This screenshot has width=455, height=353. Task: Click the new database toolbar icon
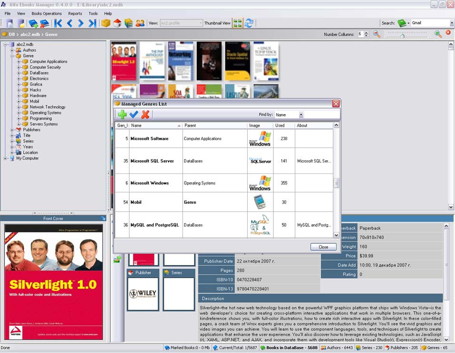[x=9, y=23]
